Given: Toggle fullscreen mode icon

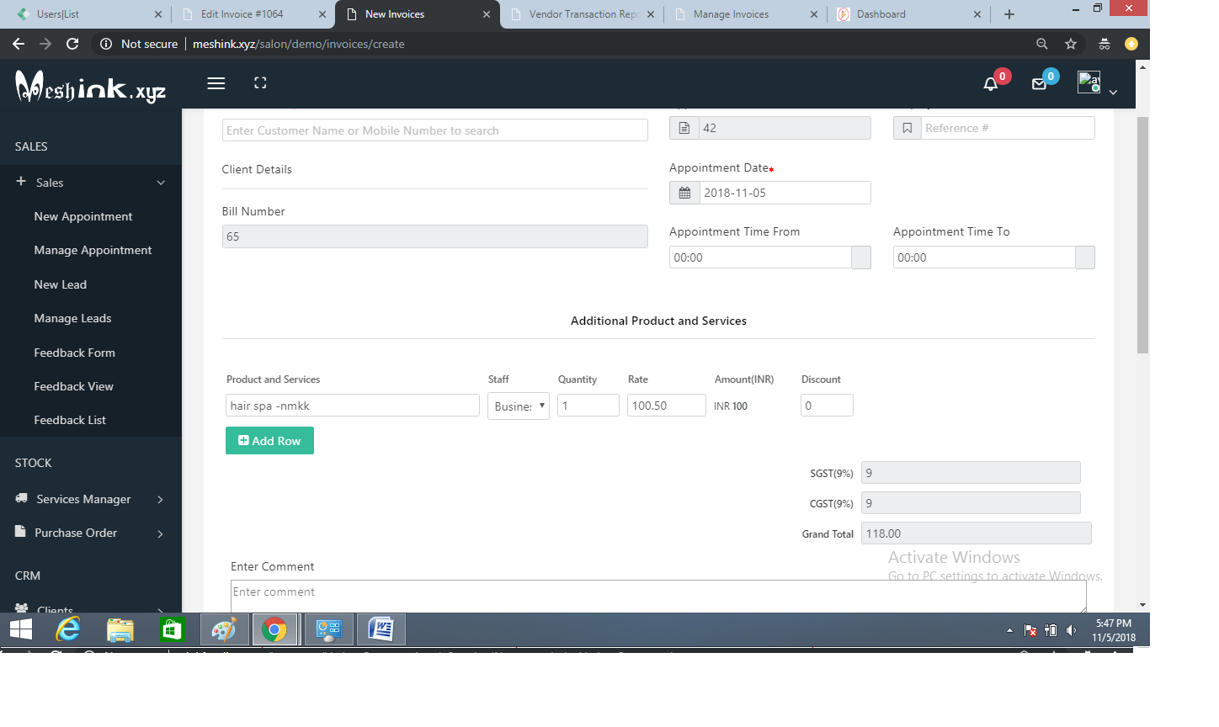Looking at the screenshot, I should 260,82.
